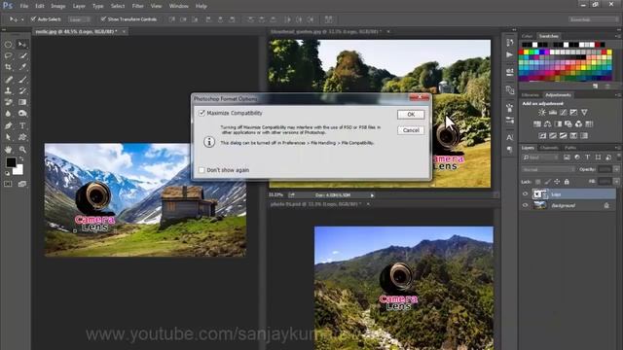
Task: Select the Background layer thumbnail
Action: click(x=539, y=205)
